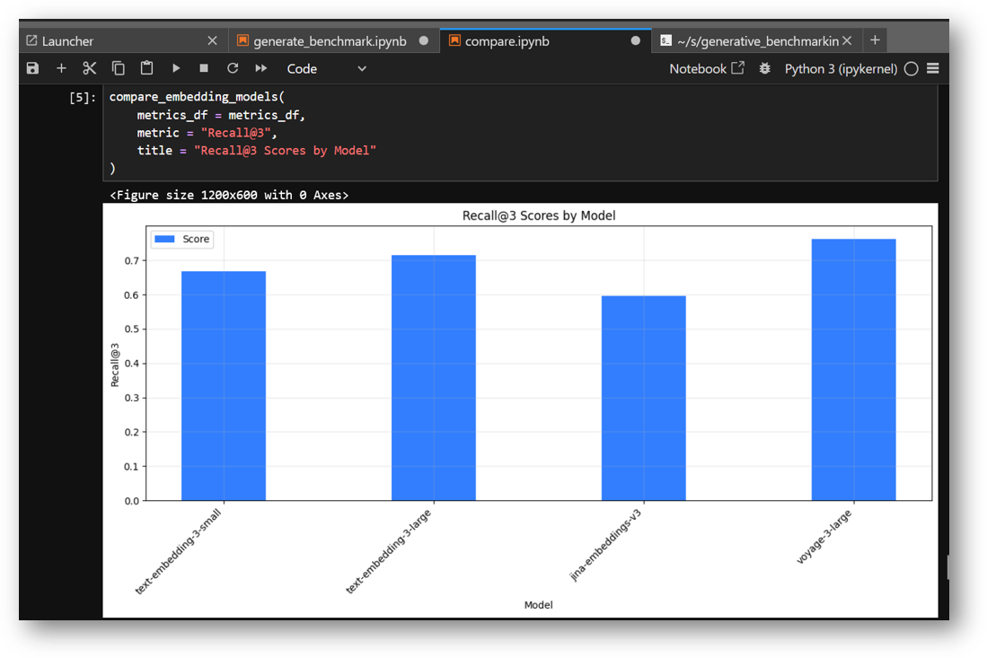Interrupt the kernel with stop icon

[x=204, y=68]
